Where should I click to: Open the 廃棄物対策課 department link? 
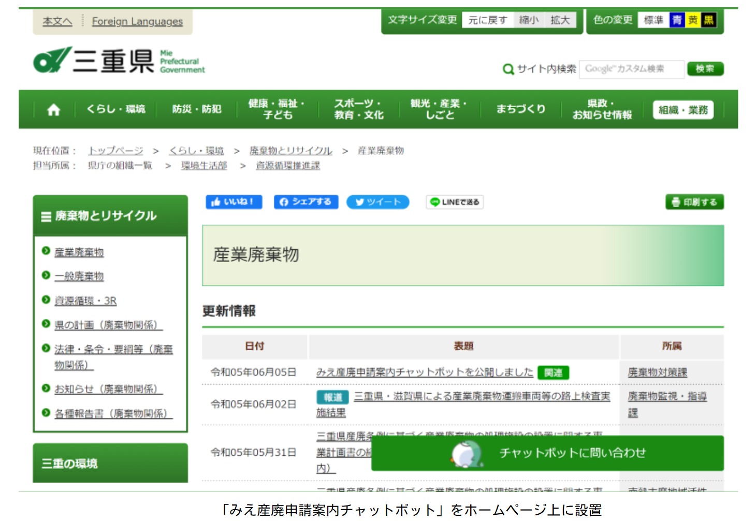click(x=658, y=372)
